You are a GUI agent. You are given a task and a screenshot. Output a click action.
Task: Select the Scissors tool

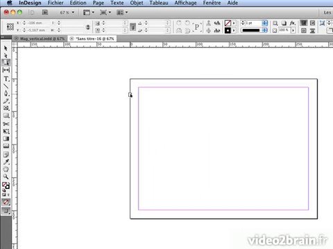click(x=6, y=124)
